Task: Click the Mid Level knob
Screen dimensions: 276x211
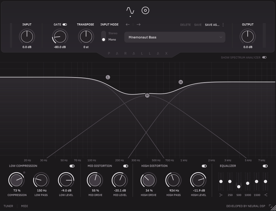Action: point(120,180)
